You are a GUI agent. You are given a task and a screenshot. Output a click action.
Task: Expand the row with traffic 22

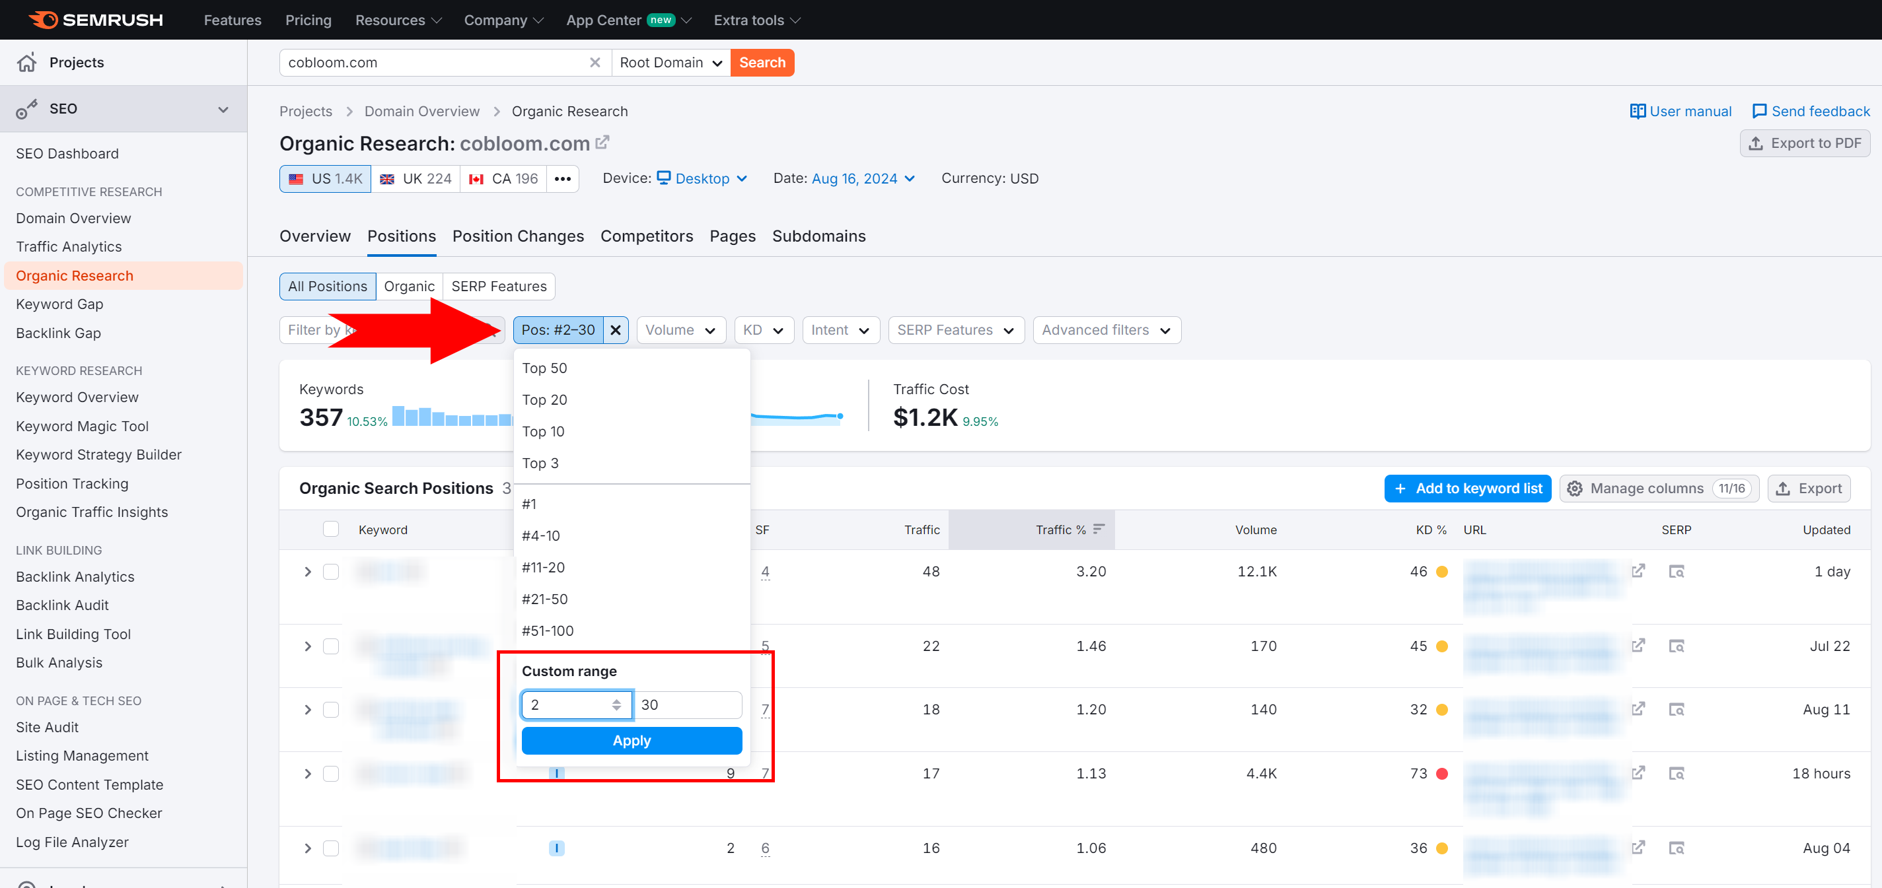(x=308, y=646)
